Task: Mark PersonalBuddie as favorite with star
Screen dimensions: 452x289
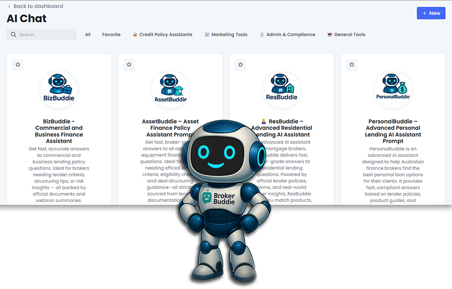Action: (352, 64)
